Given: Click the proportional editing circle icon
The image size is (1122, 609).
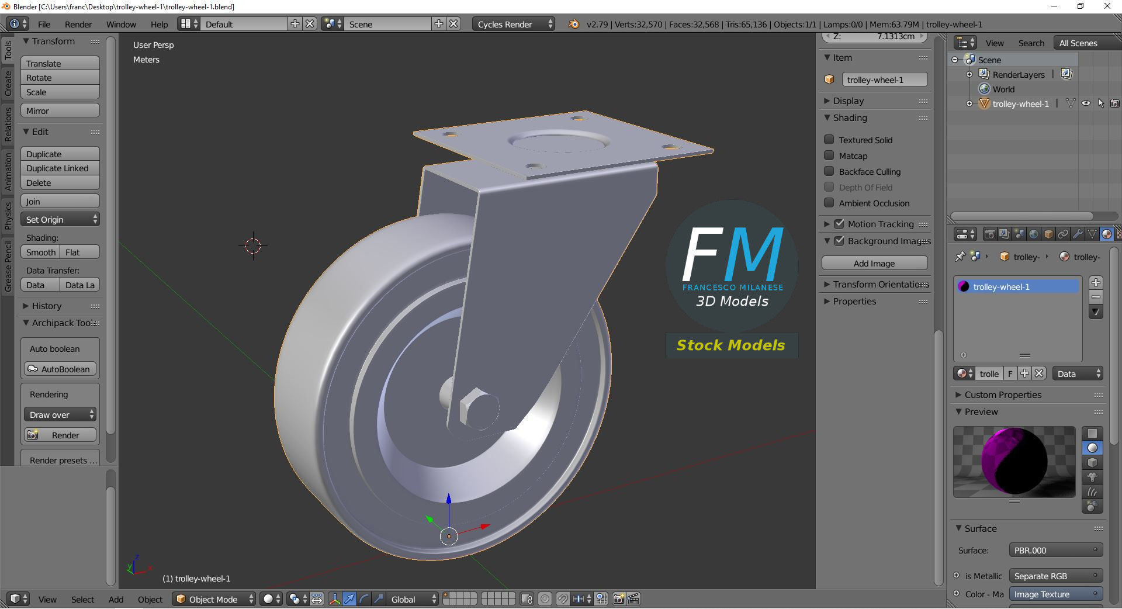Looking at the screenshot, I should coord(545,599).
